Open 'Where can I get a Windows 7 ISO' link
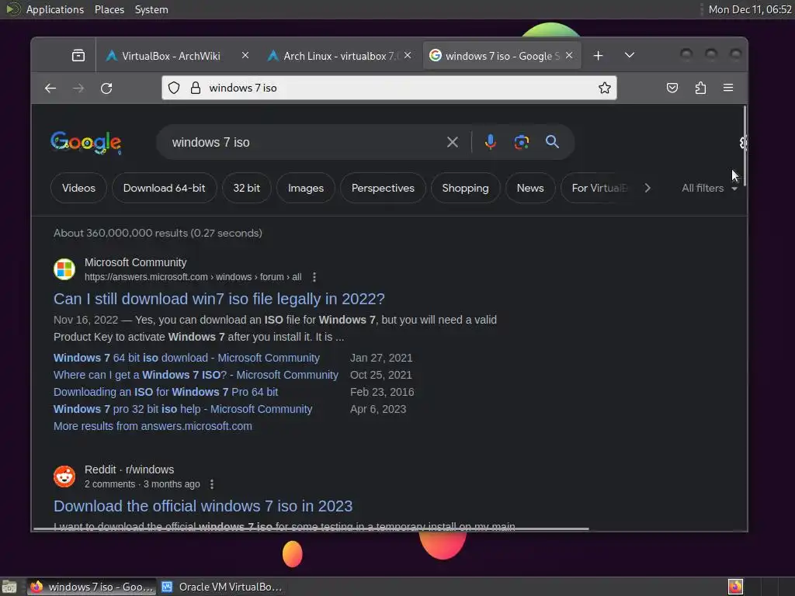The width and height of the screenshot is (795, 596). pyautogui.click(x=196, y=375)
